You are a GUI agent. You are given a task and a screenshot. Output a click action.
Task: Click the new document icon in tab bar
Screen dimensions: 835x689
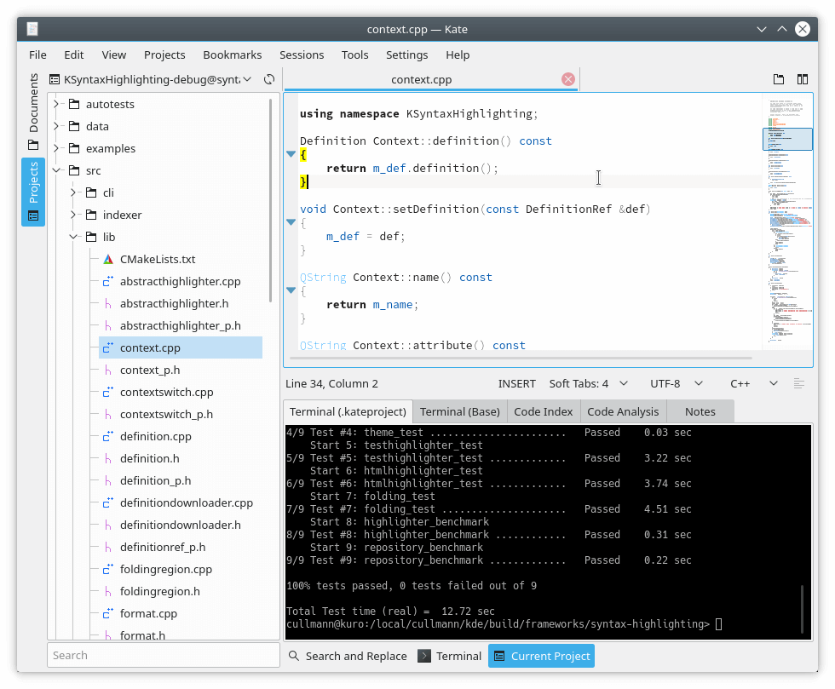(x=779, y=79)
